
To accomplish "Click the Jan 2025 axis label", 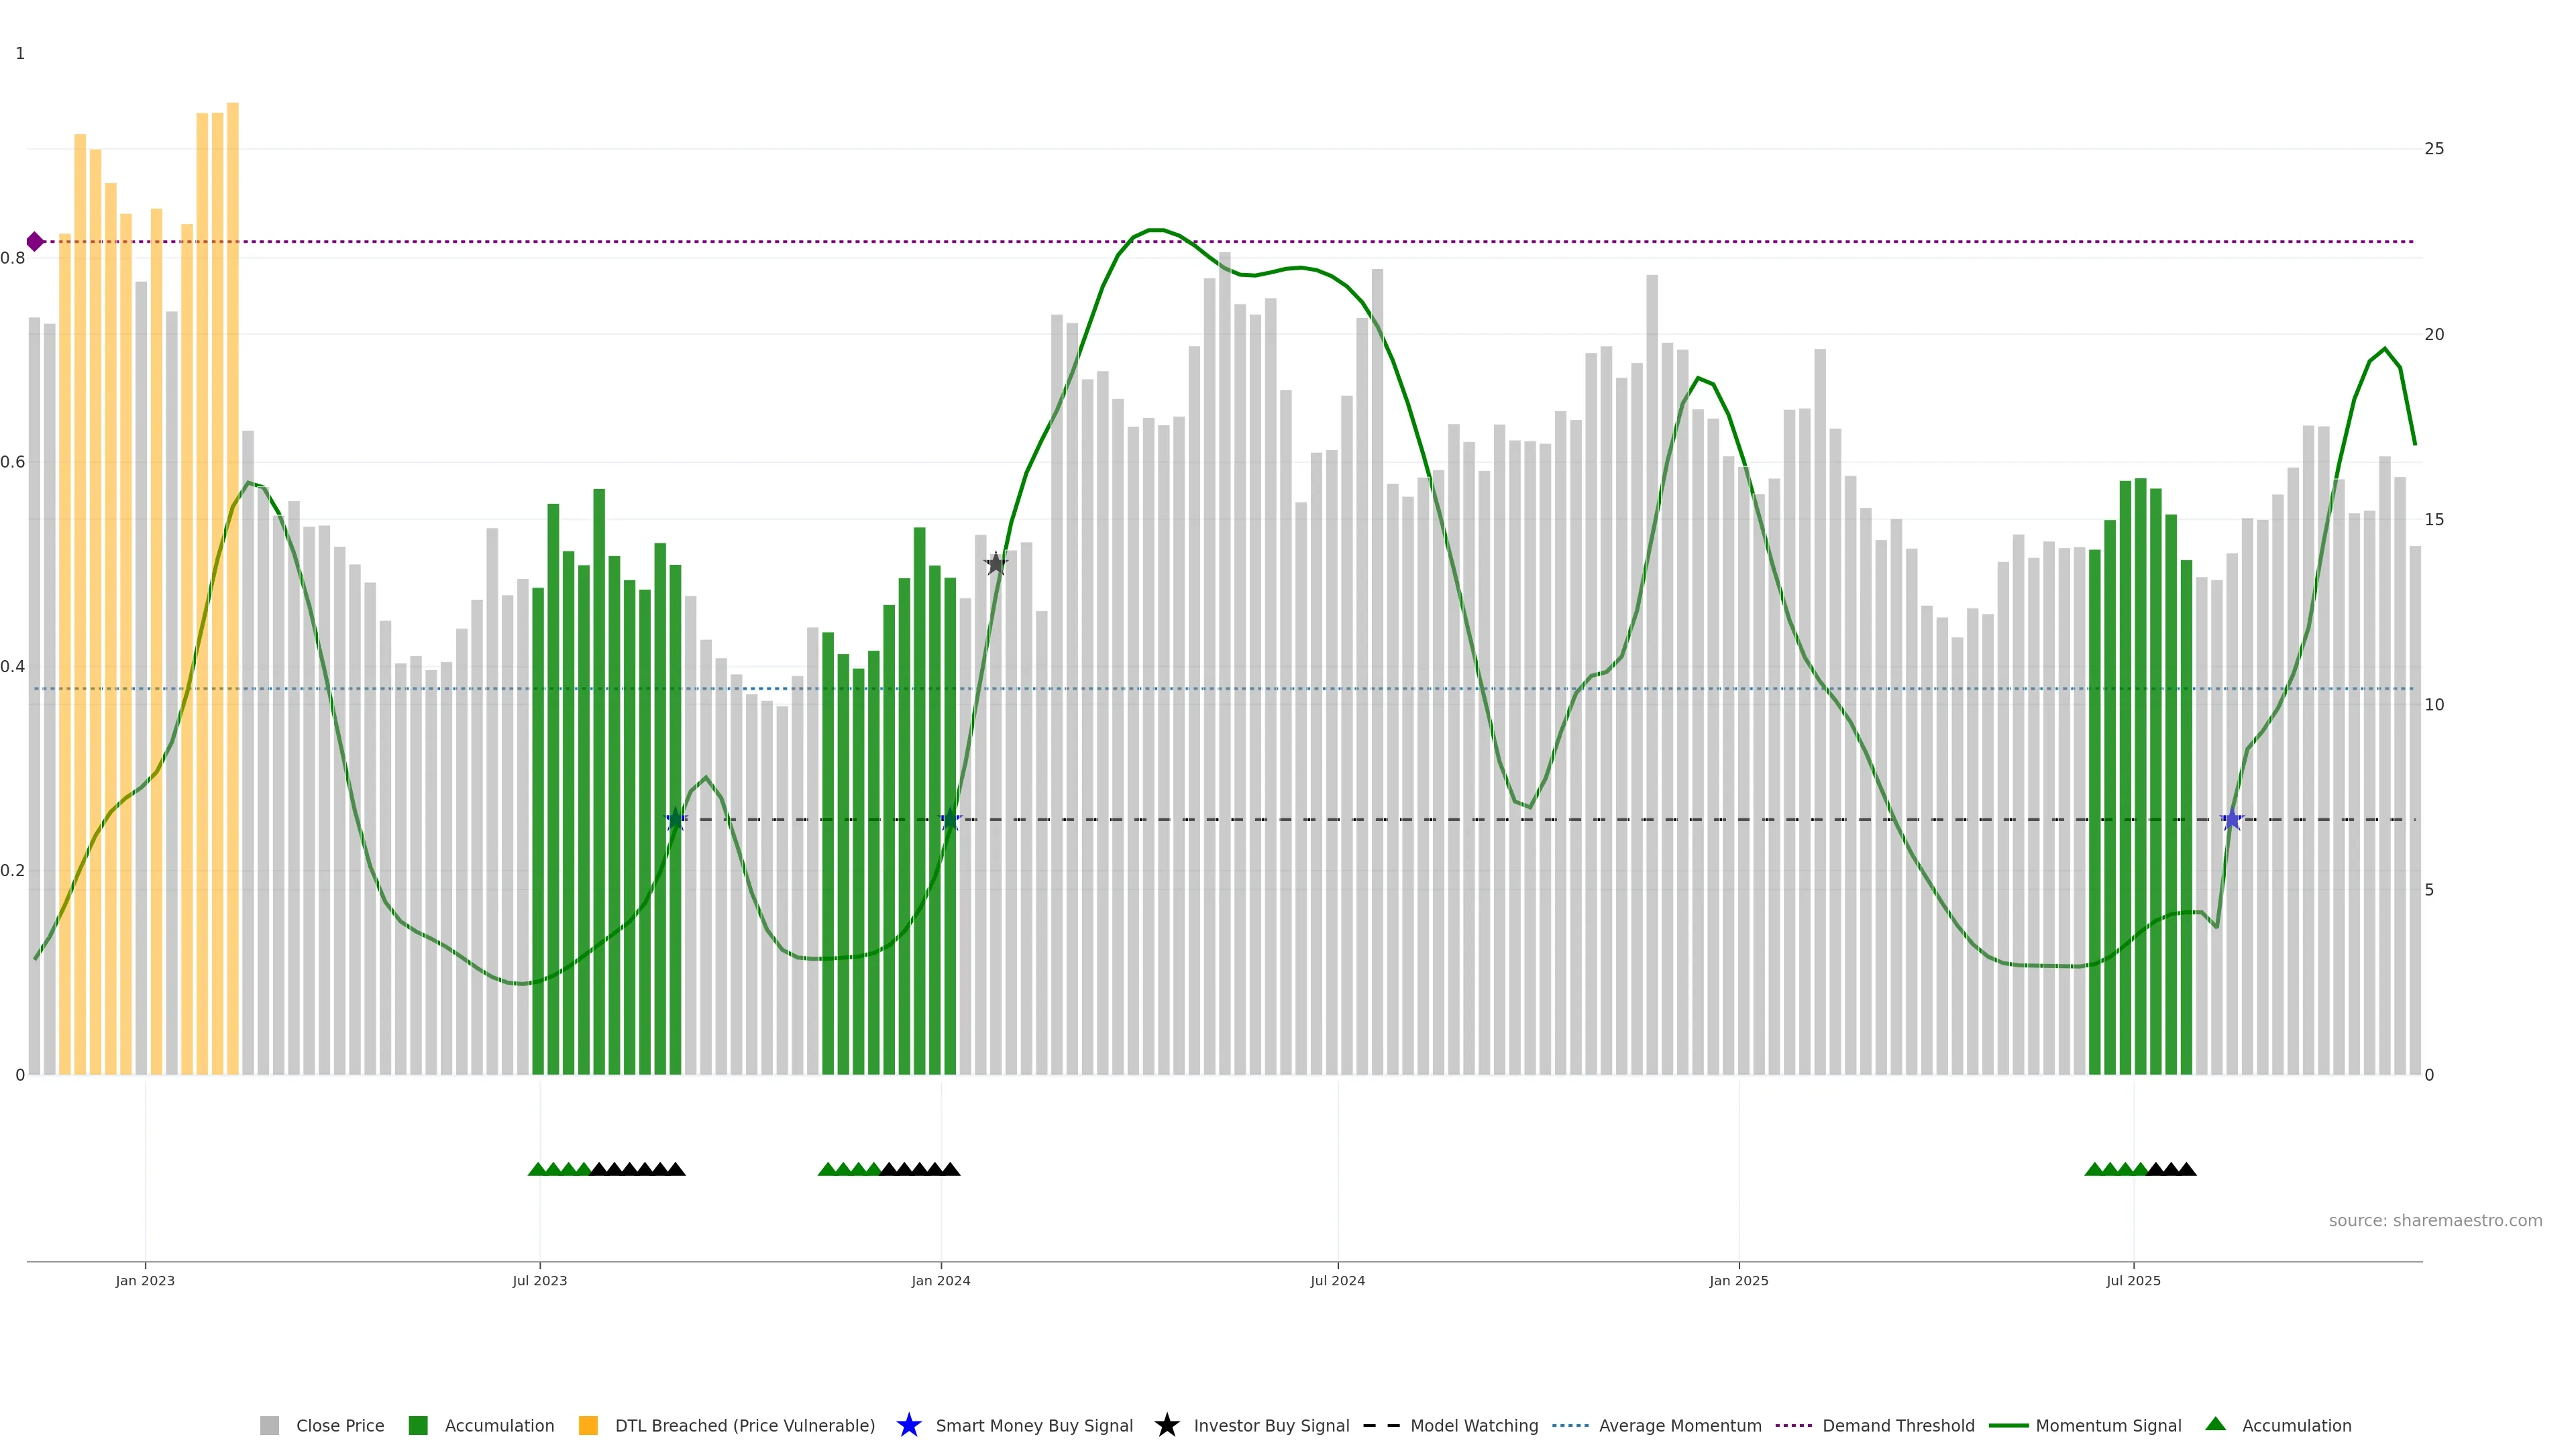I will pos(1738,1280).
